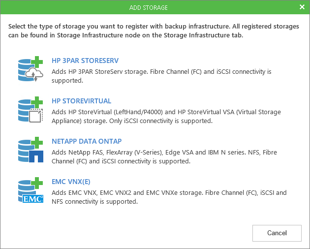Choose the NETAPP DATA ONTAP heading
Screen dimensions: 310x249
tap(87, 141)
